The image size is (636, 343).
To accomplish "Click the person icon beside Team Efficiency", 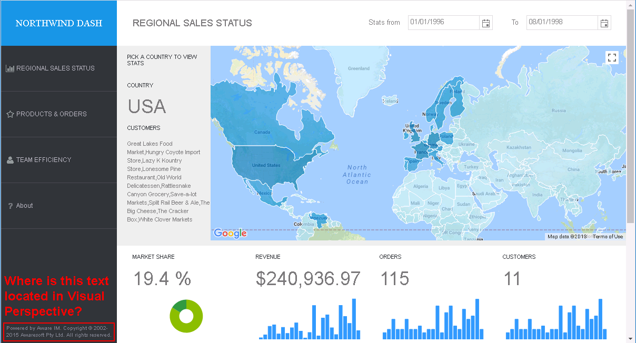I will tap(10, 160).
